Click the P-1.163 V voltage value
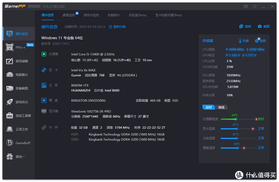This screenshot has height=182, width=279. pos(233,55)
